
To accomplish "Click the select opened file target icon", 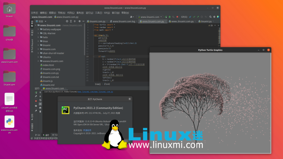I will 67,21.
